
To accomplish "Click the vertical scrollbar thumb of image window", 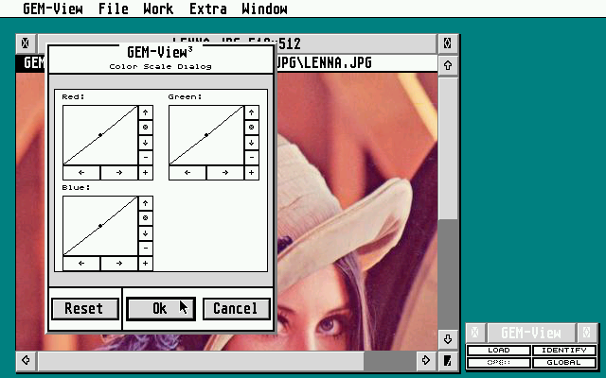I will click(448, 148).
